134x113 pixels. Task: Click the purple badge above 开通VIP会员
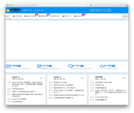click(84, 14)
